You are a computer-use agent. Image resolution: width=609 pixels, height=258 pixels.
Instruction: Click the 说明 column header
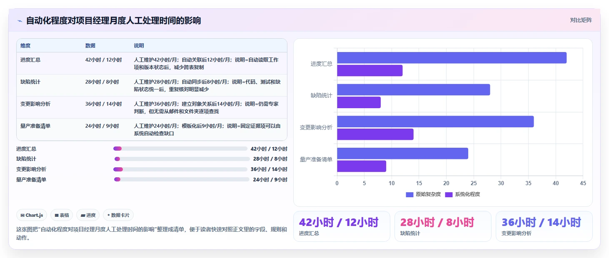[139, 46]
